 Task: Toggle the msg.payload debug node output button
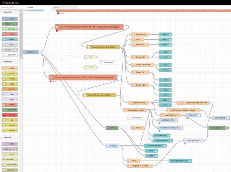[x=228, y=128]
